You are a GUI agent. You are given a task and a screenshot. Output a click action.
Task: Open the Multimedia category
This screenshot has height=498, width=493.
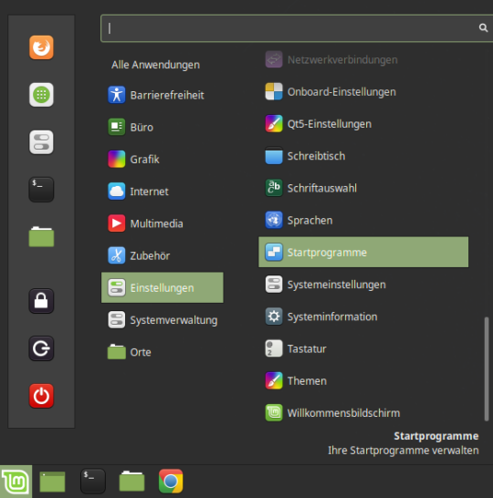pos(163,223)
